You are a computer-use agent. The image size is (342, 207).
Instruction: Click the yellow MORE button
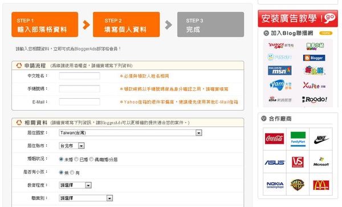[x=326, y=33]
